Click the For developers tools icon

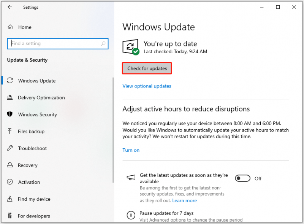tap(10, 216)
